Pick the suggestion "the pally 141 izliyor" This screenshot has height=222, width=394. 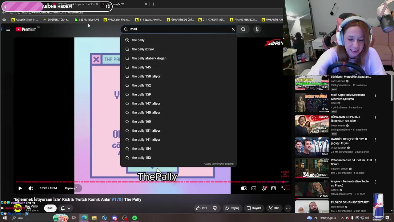click(x=179, y=140)
